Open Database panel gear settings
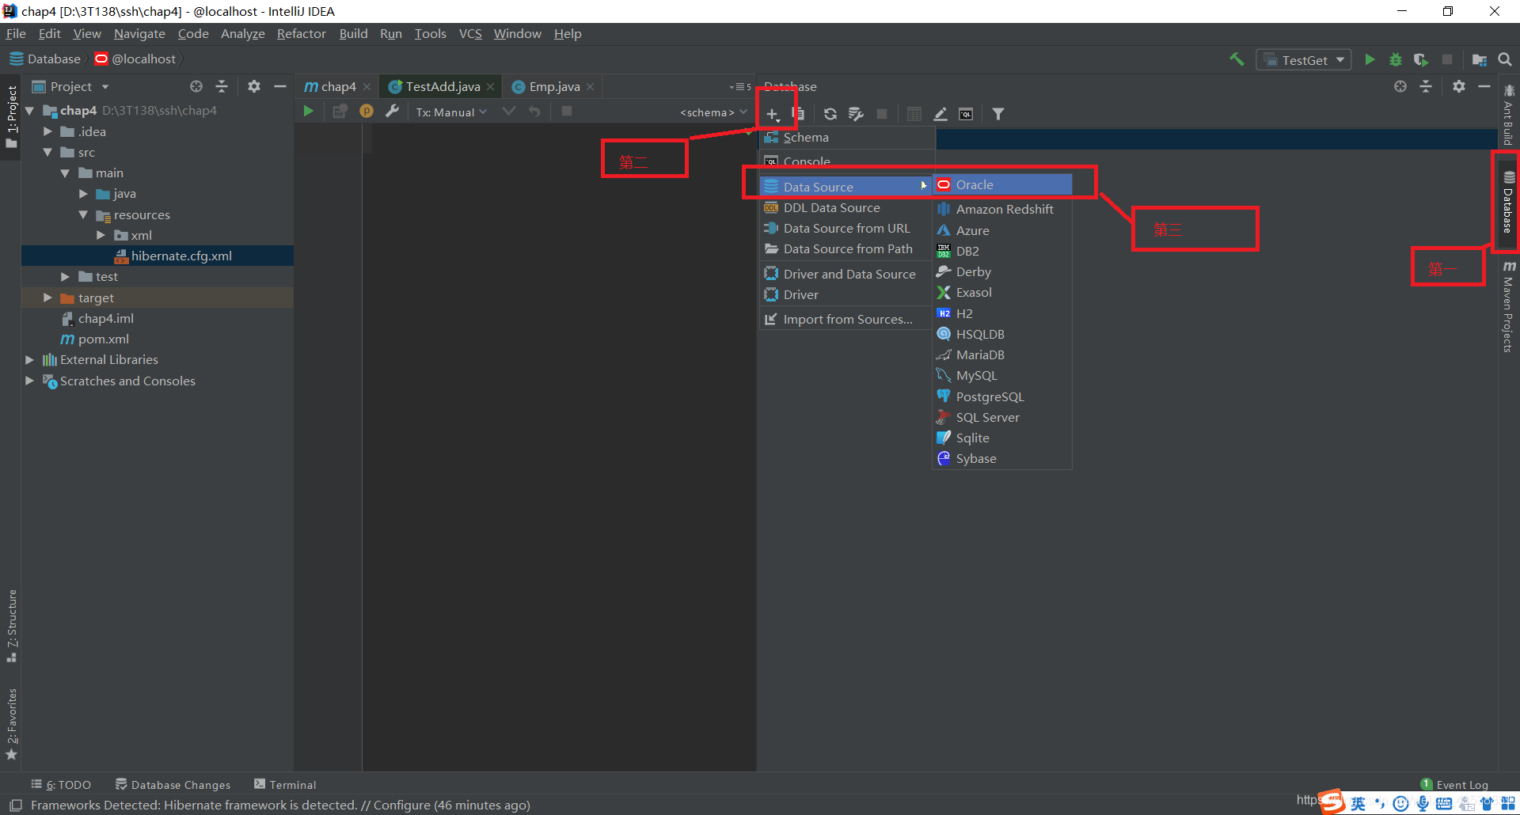Image resolution: width=1520 pixels, height=815 pixels. (x=1458, y=86)
